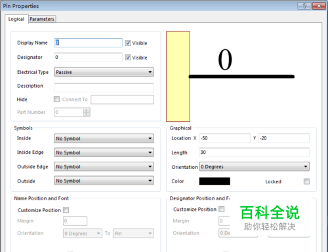Click the Designator input field
328x252 pixels.
tap(89, 58)
